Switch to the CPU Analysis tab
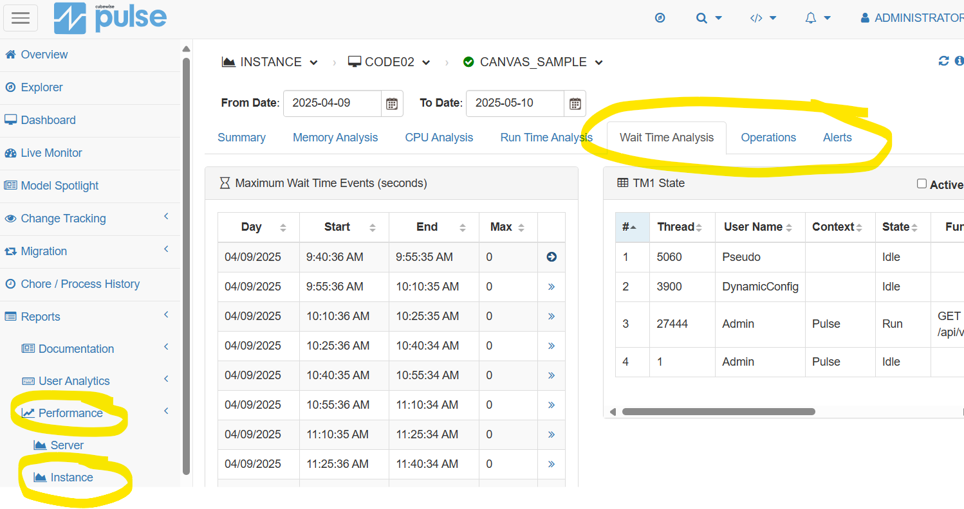 pyautogui.click(x=439, y=138)
